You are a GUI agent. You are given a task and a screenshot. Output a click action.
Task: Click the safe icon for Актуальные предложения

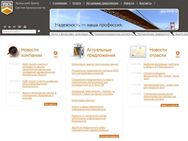coord(79,51)
